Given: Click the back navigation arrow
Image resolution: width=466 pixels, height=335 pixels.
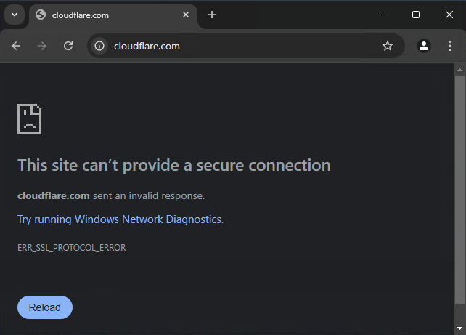Looking at the screenshot, I should coord(16,46).
